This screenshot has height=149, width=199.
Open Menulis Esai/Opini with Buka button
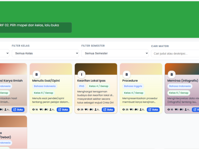click(x=63, y=110)
